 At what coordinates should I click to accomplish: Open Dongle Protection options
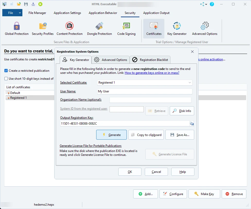tap(99, 28)
